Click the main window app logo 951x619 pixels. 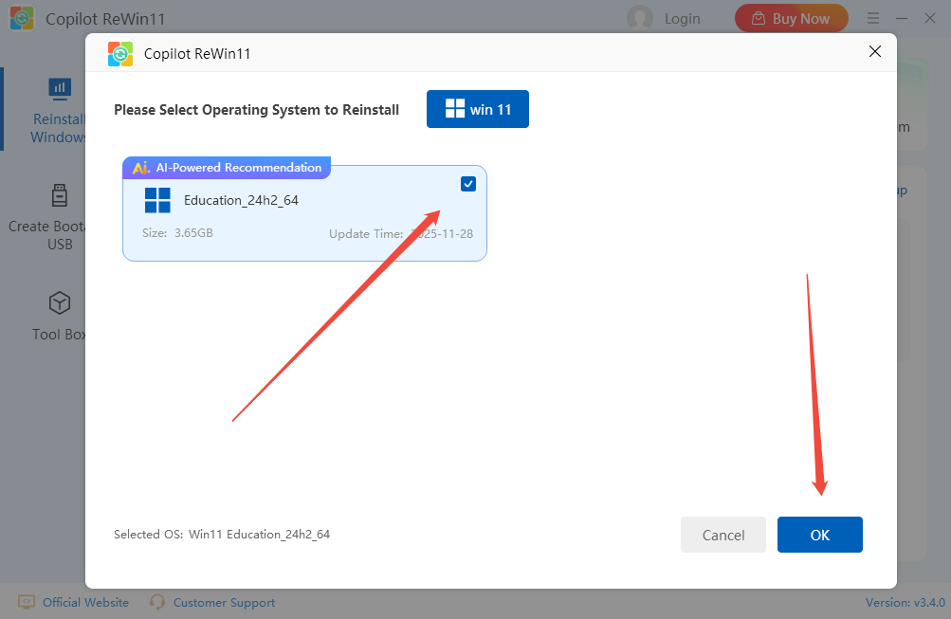23,18
